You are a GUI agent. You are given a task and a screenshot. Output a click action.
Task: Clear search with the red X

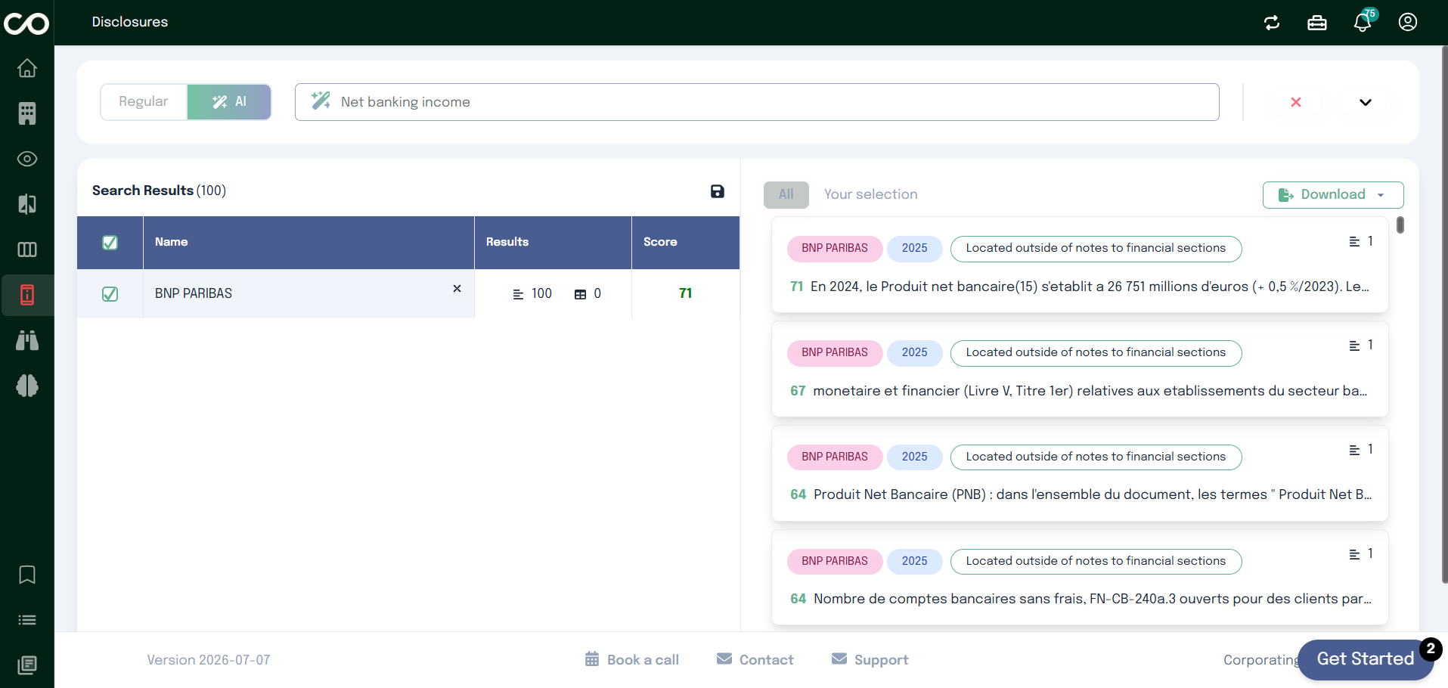[1296, 102]
